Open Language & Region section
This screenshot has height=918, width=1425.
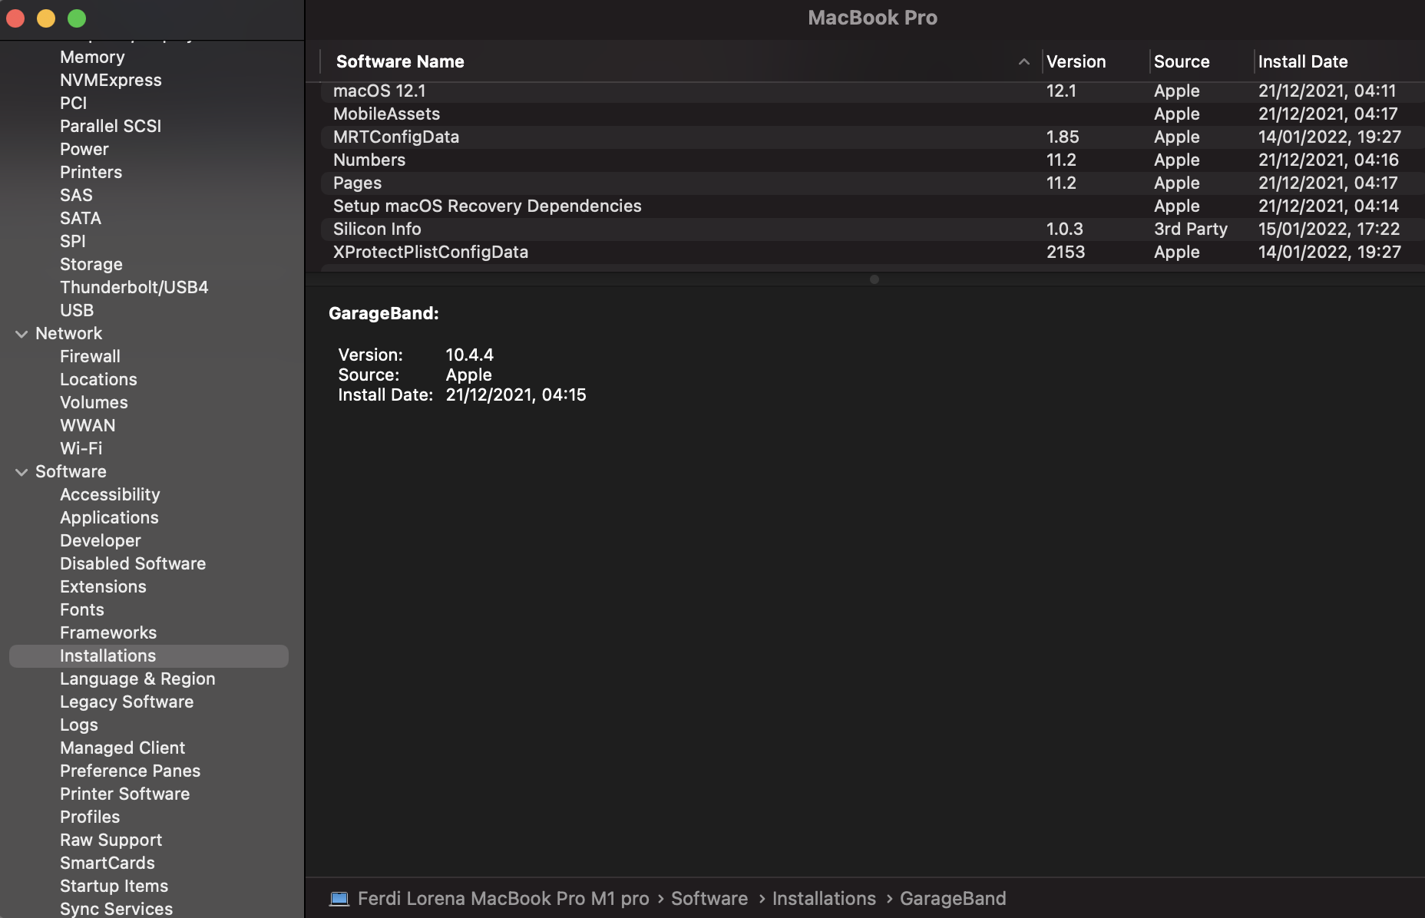137,679
